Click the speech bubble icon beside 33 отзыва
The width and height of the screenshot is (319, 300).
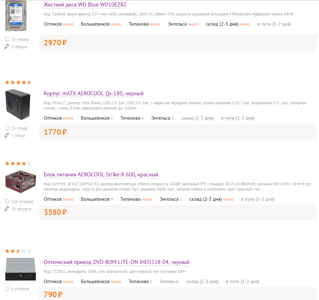click(7, 39)
